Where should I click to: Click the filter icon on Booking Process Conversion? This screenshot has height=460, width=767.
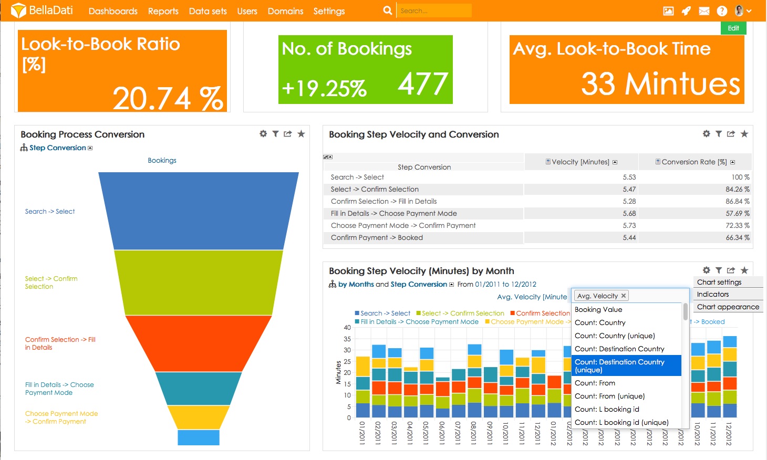pyautogui.click(x=276, y=134)
